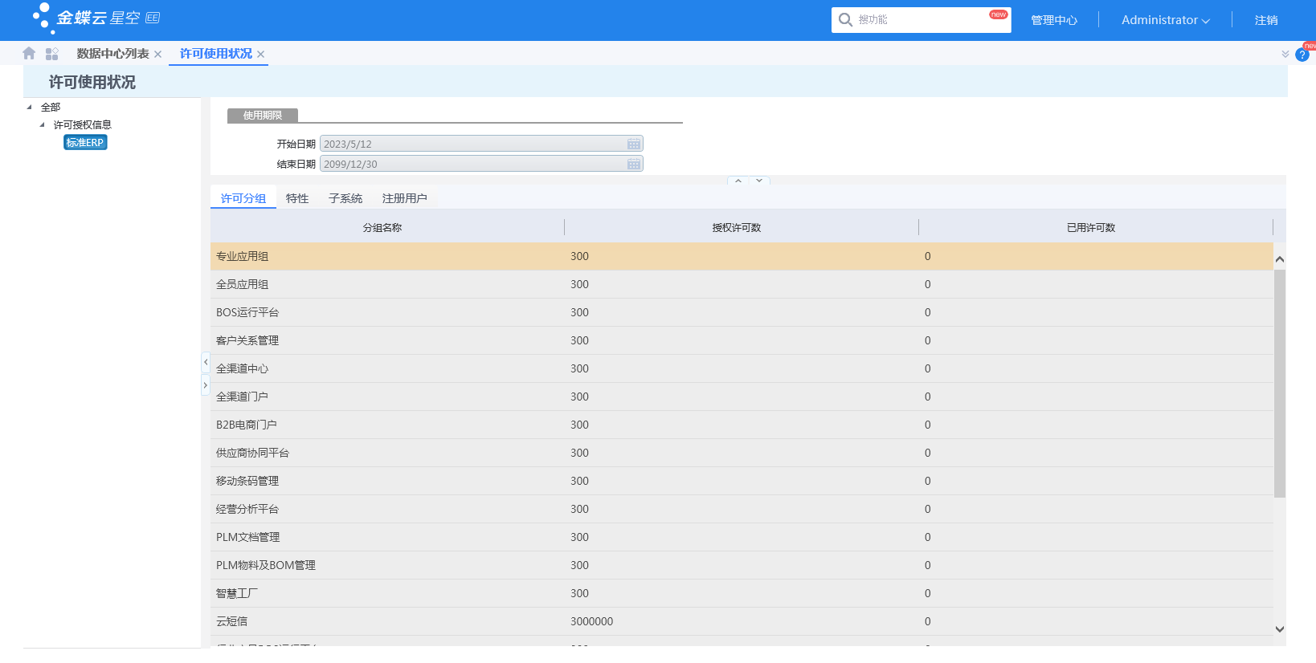The width and height of the screenshot is (1316, 663).
Task: Click the 搜功能 search field
Action: click(x=921, y=20)
